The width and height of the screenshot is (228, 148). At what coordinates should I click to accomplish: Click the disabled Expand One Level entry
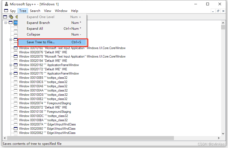pyautogui.click(x=52, y=17)
